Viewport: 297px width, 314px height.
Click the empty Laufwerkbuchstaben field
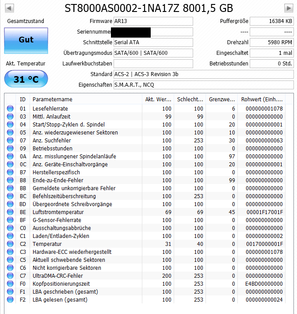click(153, 64)
